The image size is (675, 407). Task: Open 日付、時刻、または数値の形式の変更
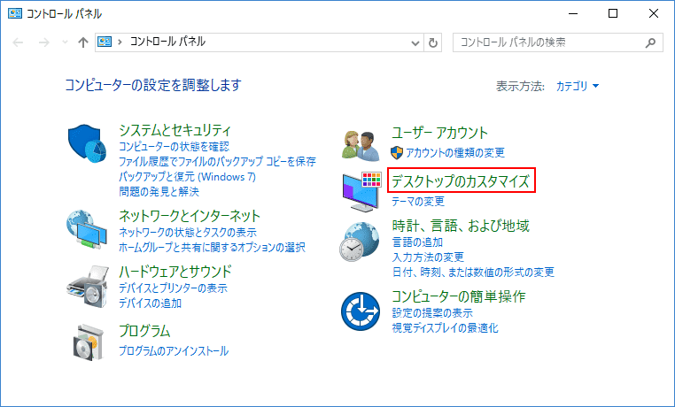[x=473, y=272]
